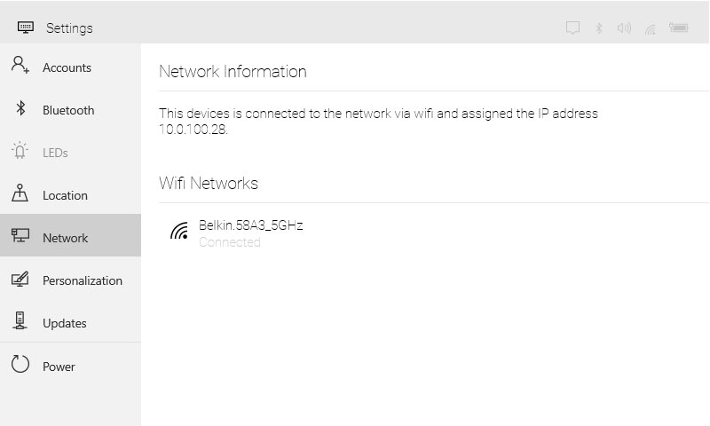
Task: Click the volume speaker status icon
Action: click(x=624, y=28)
